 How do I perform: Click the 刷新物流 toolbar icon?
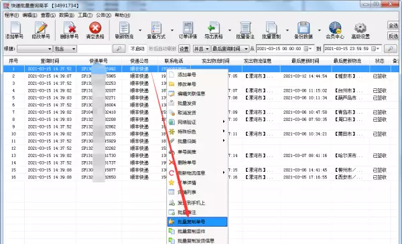[x=125, y=30]
